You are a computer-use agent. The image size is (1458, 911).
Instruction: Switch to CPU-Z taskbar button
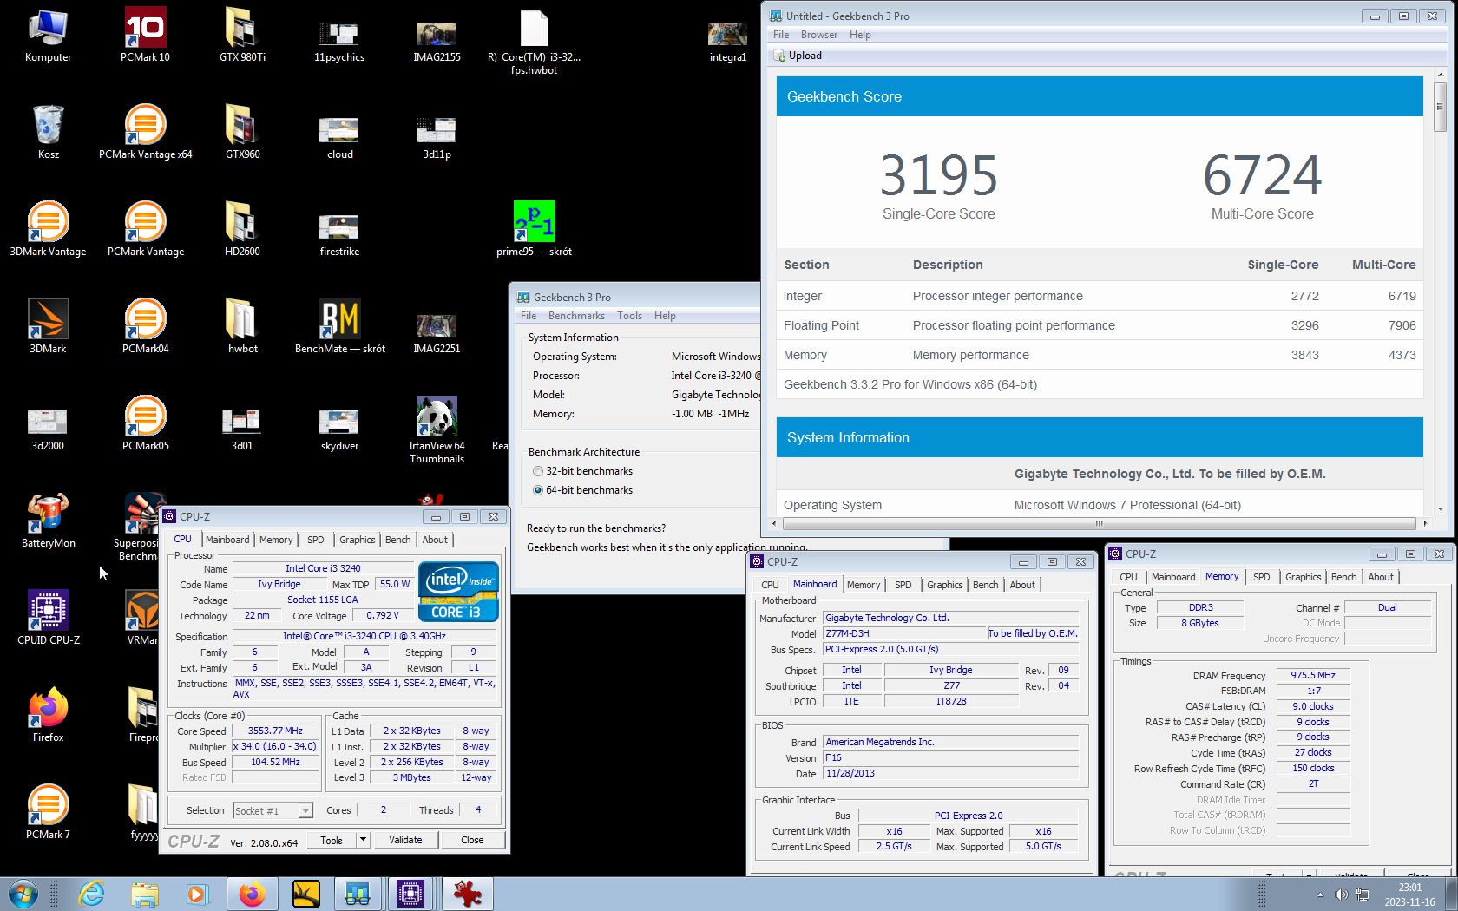[410, 893]
